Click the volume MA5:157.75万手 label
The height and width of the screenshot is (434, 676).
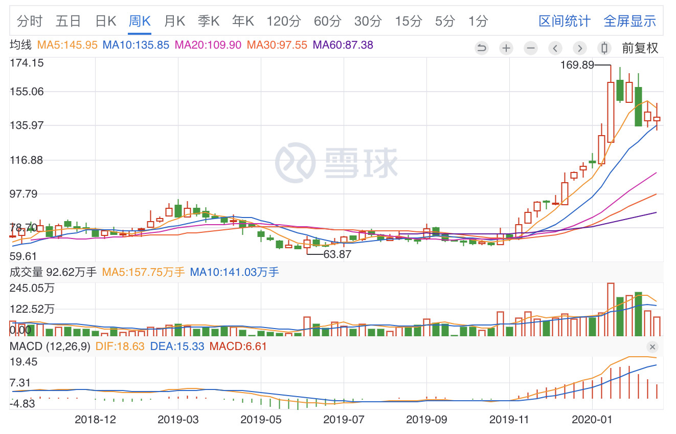point(143,272)
